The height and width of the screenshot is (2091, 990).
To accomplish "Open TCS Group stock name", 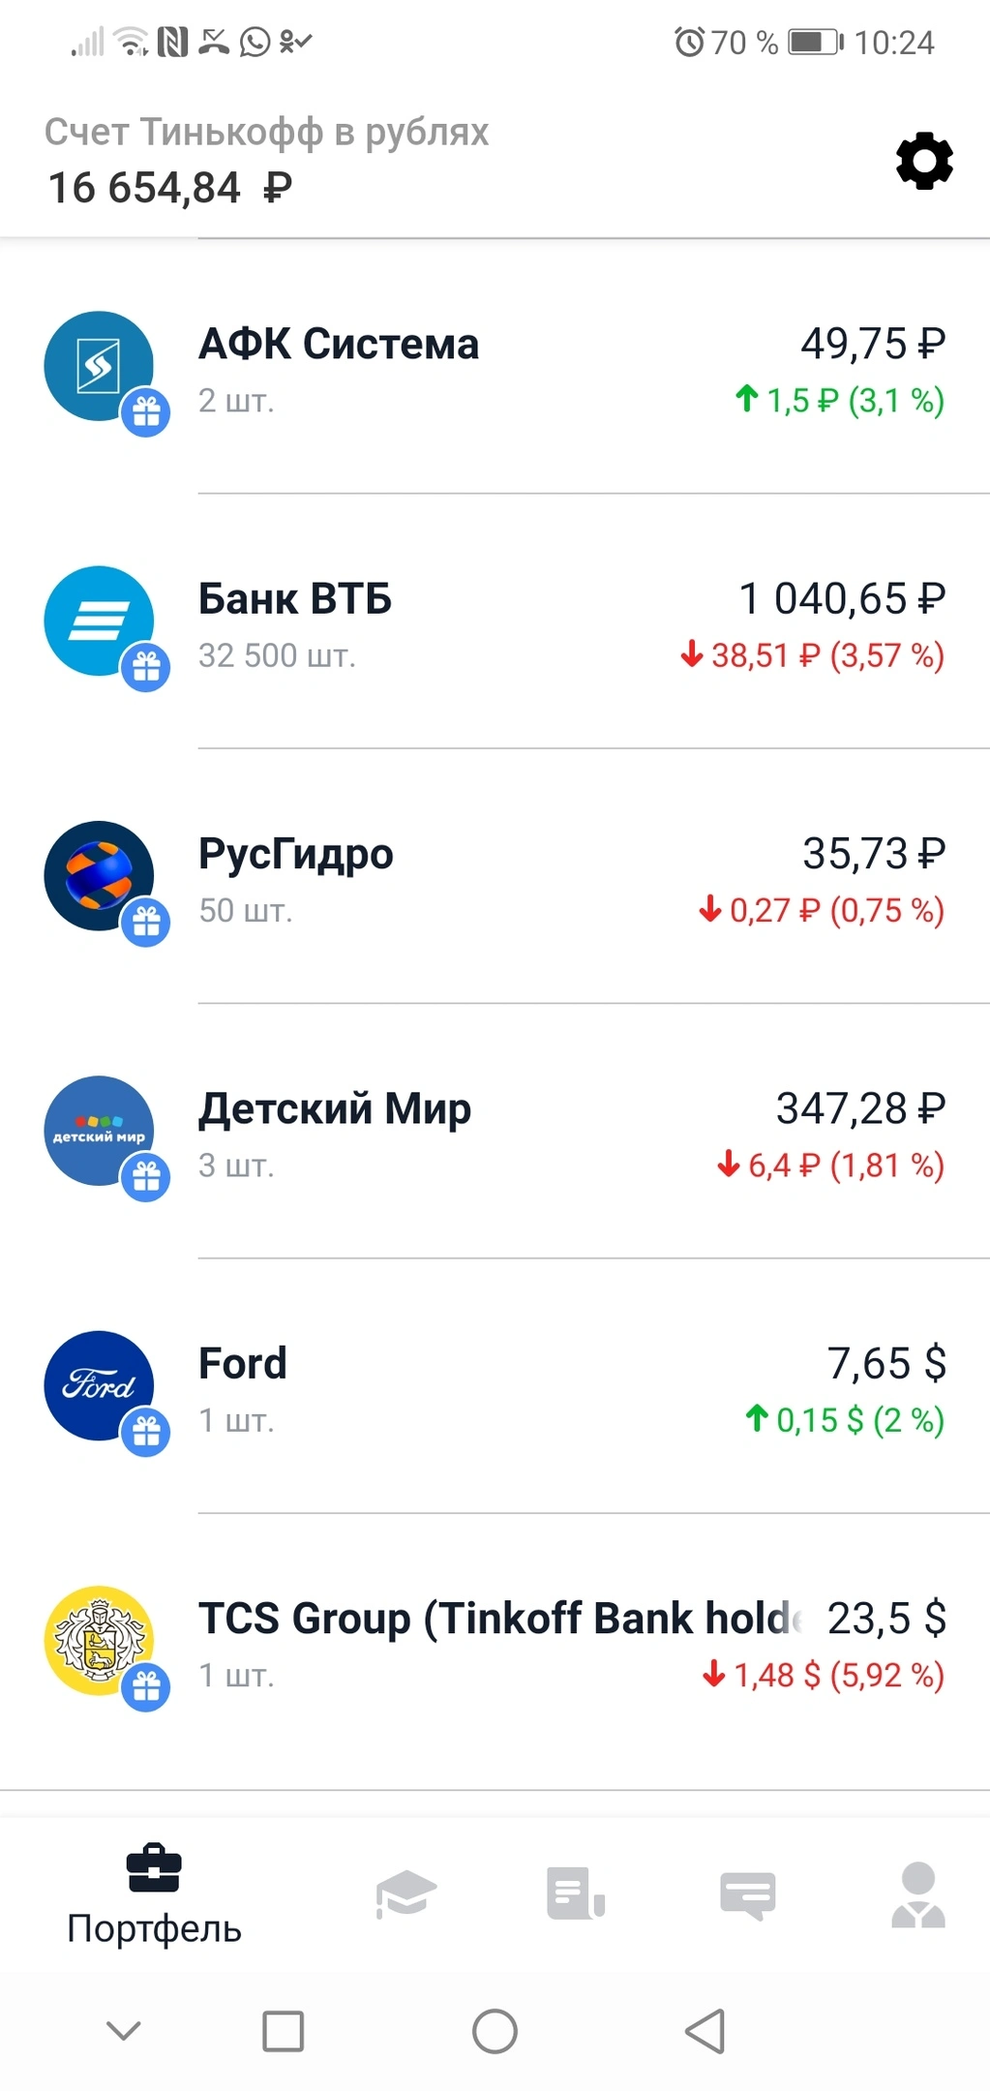I will coord(500,1618).
